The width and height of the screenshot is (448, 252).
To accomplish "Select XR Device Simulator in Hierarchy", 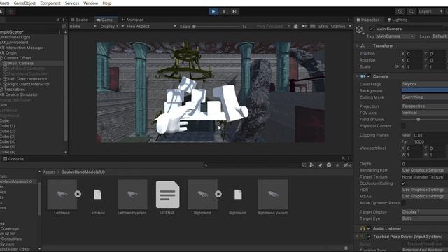I will (19, 94).
